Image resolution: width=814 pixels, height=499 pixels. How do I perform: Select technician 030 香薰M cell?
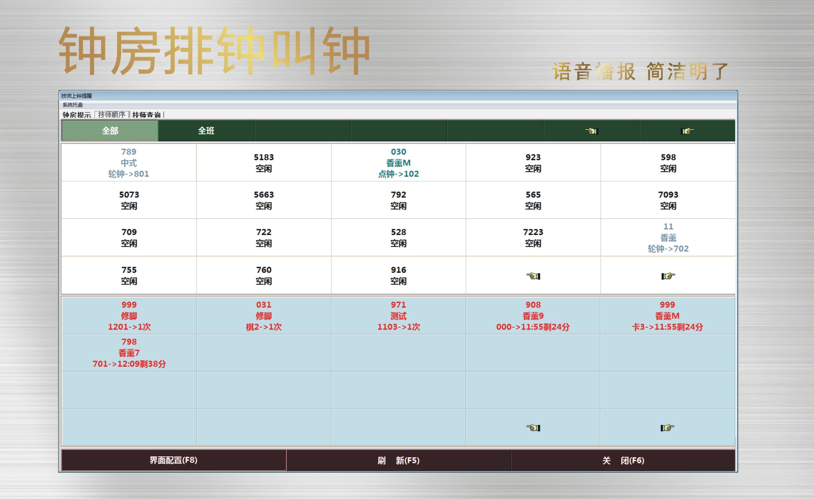coord(399,163)
